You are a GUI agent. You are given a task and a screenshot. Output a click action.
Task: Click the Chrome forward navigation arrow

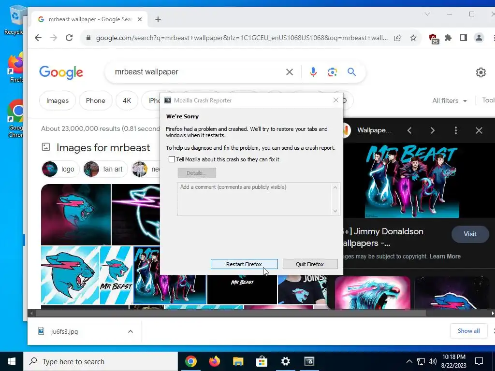[x=54, y=38]
